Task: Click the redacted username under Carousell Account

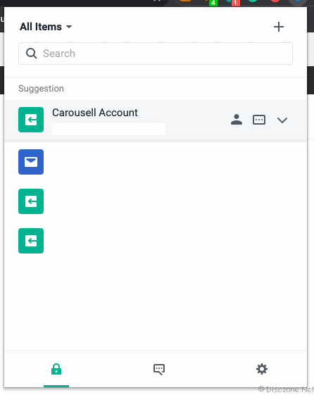Action: 109,129
